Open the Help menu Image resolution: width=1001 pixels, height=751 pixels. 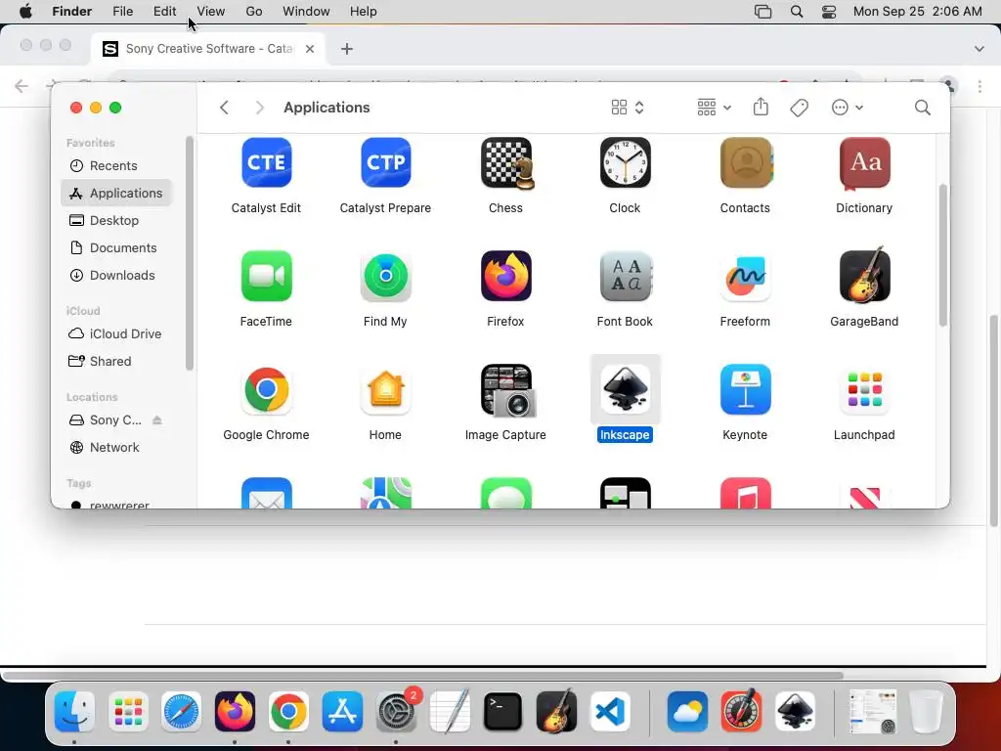tap(364, 12)
